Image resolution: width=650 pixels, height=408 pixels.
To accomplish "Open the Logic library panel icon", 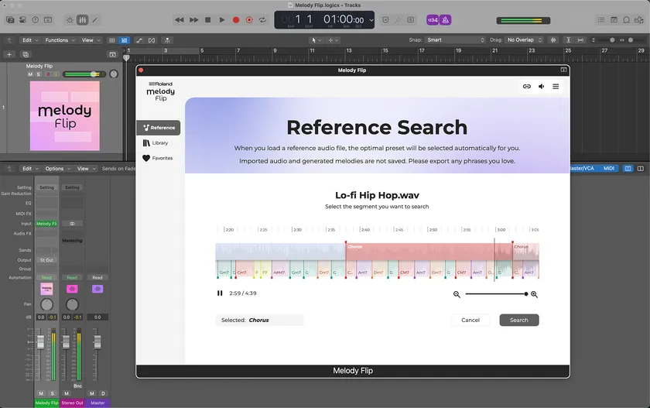I will coord(10,20).
